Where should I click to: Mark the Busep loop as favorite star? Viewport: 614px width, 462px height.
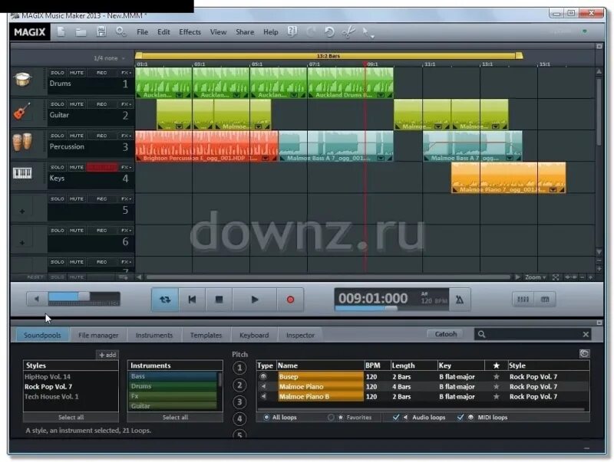pos(496,377)
